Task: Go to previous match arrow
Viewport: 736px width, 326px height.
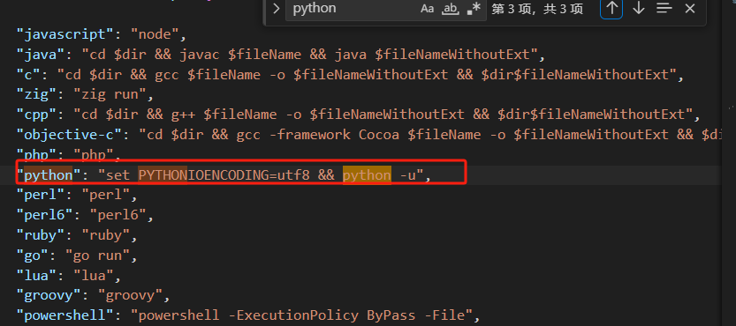Action: pyautogui.click(x=611, y=9)
